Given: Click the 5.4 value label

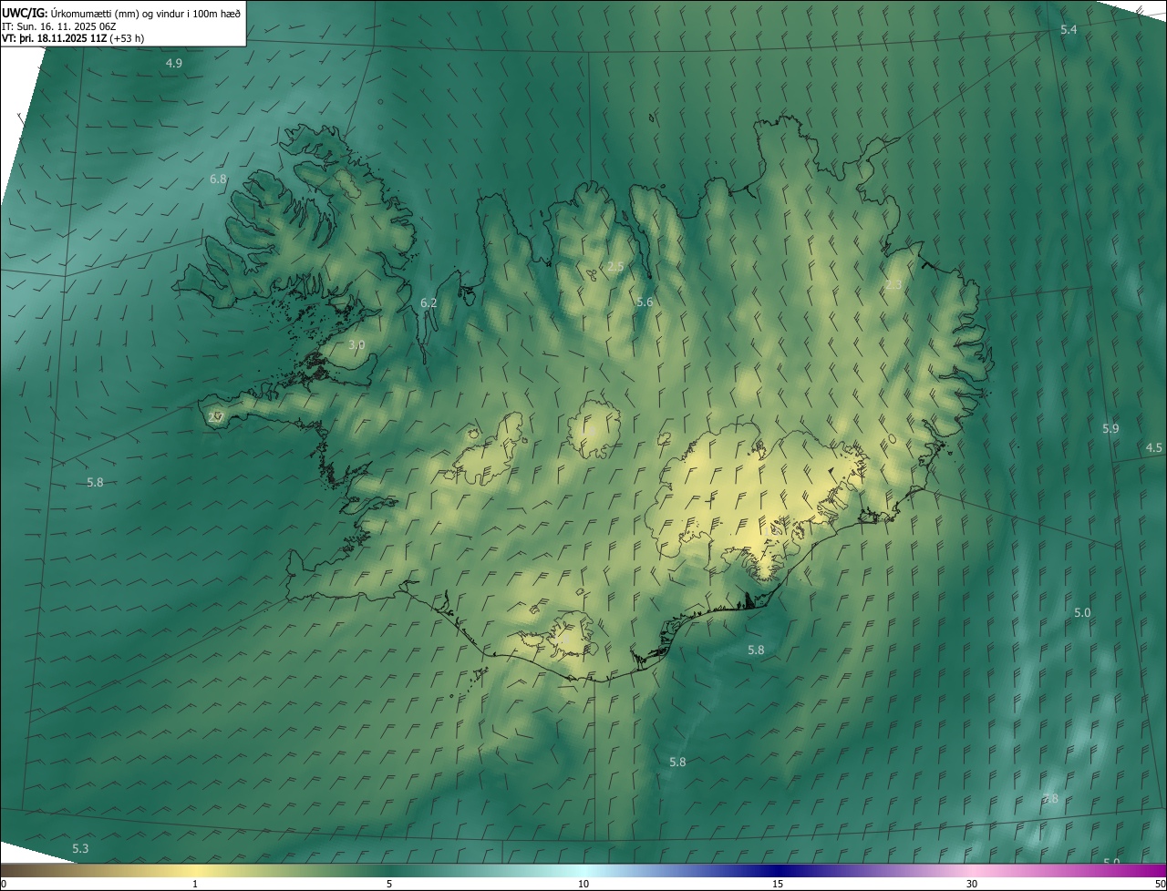Looking at the screenshot, I should [1069, 30].
